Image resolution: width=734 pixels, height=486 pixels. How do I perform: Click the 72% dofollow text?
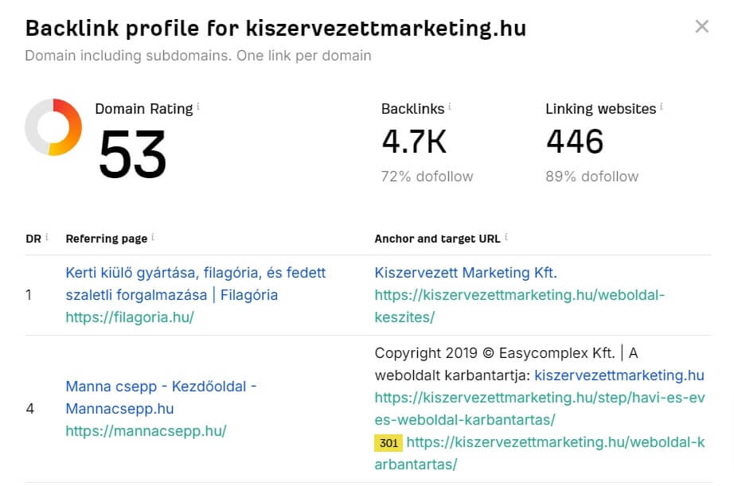point(427,177)
